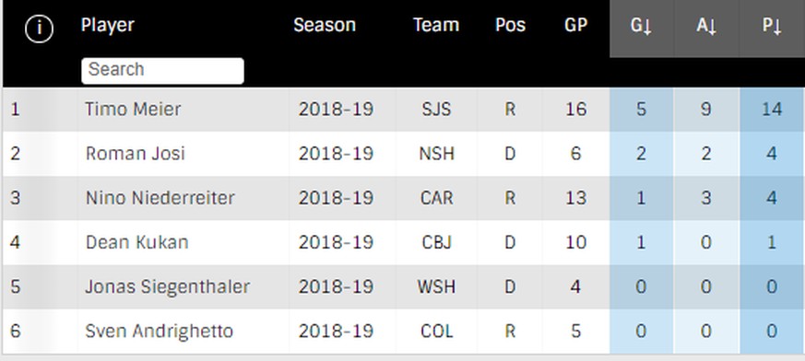Sort by Points column header
Image resolution: width=805 pixels, height=361 pixels.
[x=772, y=26]
